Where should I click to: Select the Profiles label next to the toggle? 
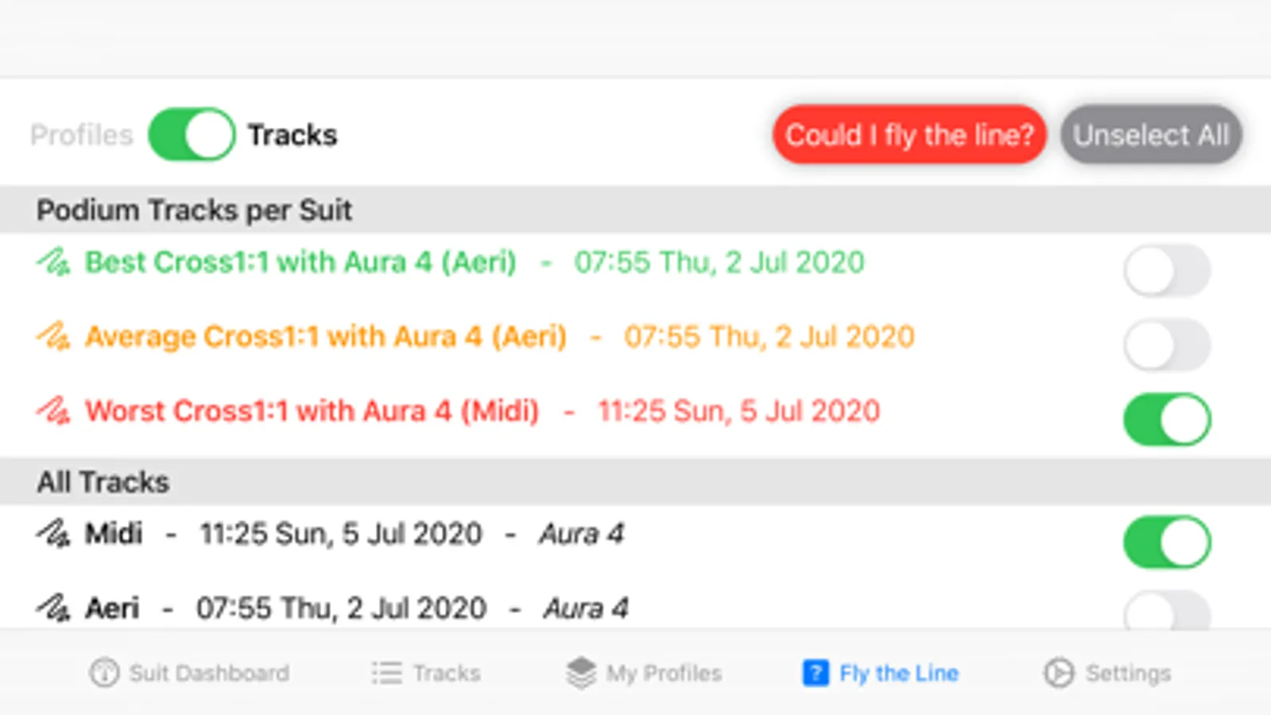[82, 135]
